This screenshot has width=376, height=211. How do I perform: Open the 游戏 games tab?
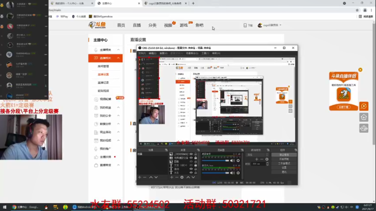click(184, 25)
